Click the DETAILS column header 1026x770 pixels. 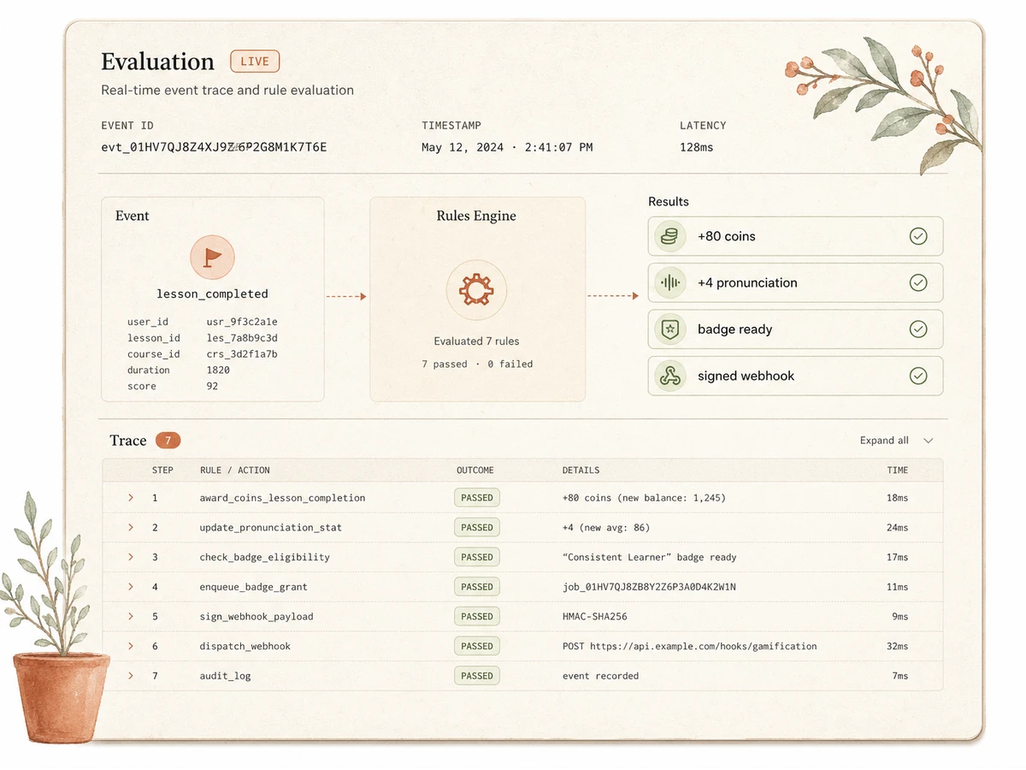coord(581,471)
